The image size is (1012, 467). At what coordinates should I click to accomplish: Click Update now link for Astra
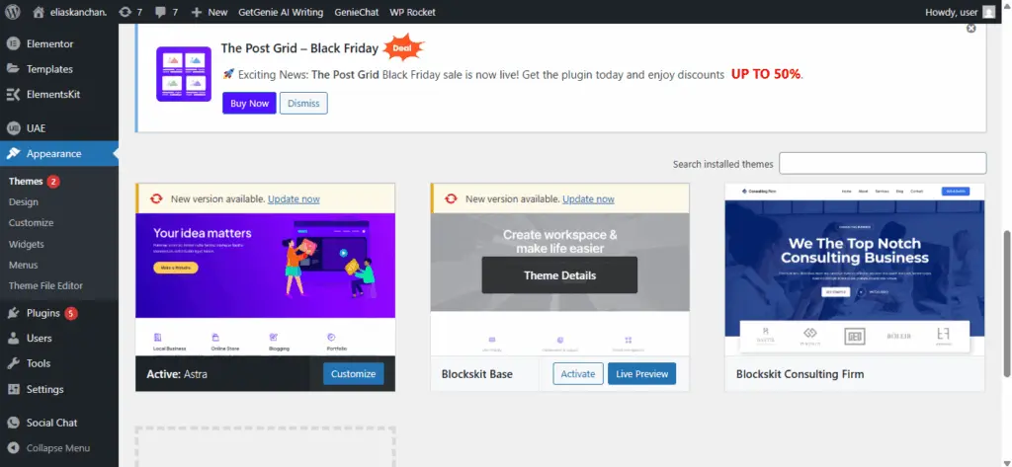[x=294, y=198]
